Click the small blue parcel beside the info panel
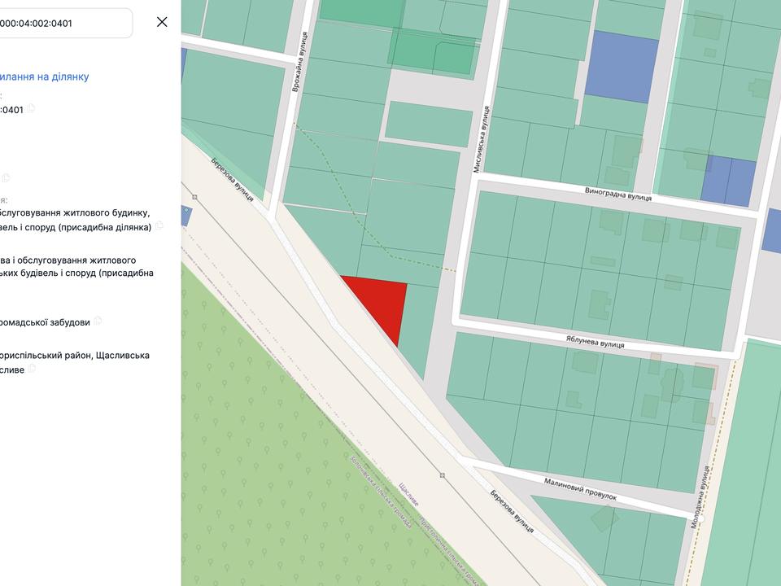This screenshot has height=586, width=781. pos(185,216)
